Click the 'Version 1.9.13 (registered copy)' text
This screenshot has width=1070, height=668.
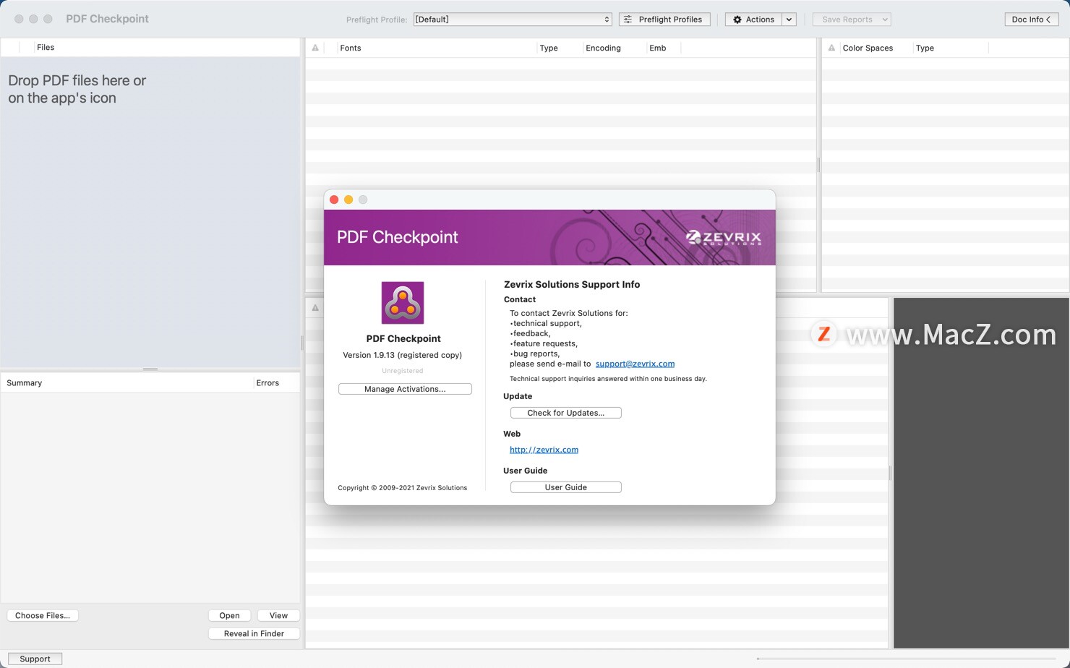coord(402,355)
